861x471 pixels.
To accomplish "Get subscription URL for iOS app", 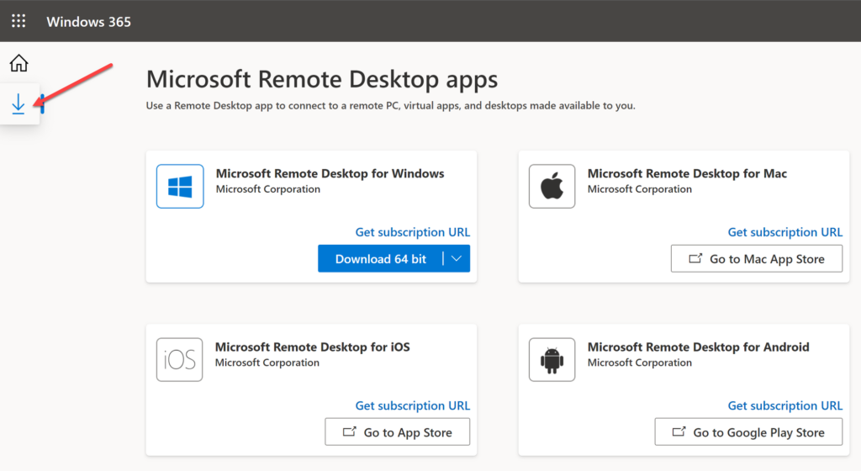I will 412,405.
